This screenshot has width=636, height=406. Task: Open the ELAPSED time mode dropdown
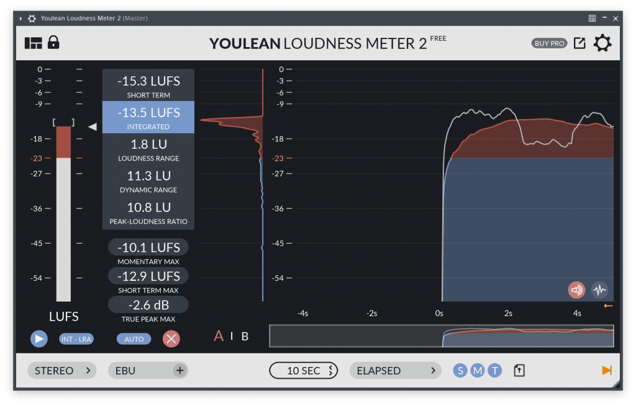coord(395,371)
